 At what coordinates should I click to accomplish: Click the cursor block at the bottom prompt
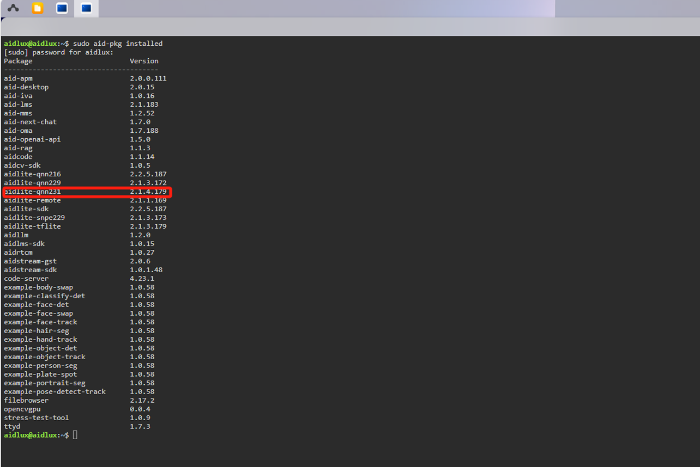pyautogui.click(x=75, y=435)
